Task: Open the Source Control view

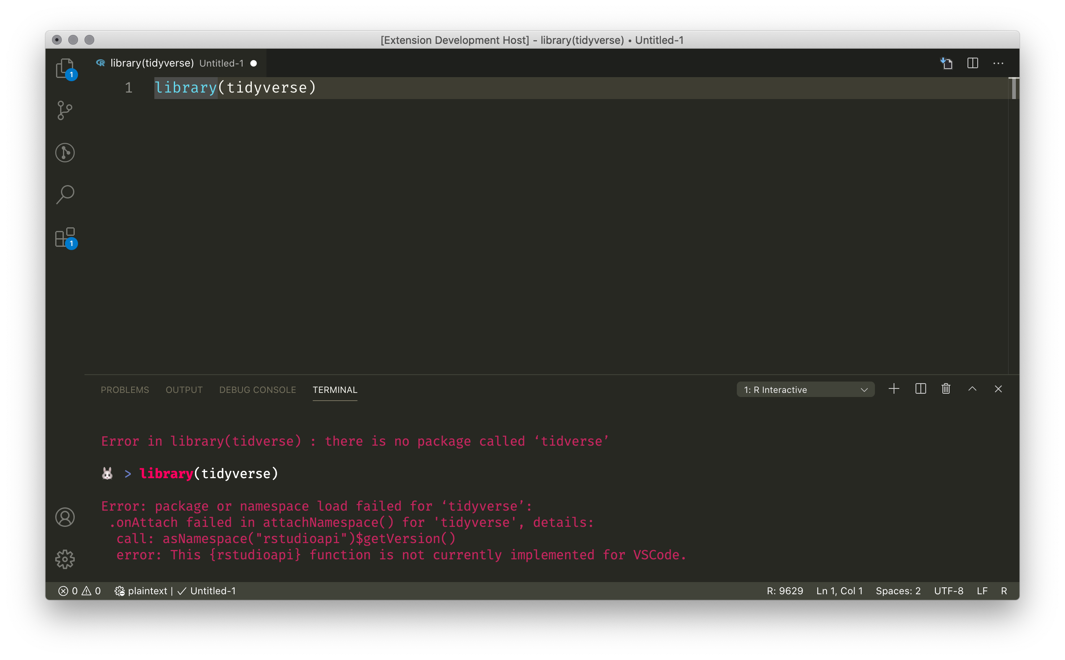Action: point(65,110)
